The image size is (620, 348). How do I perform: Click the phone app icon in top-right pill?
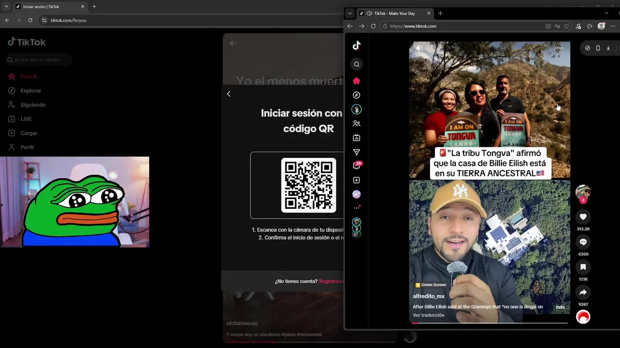(x=598, y=48)
